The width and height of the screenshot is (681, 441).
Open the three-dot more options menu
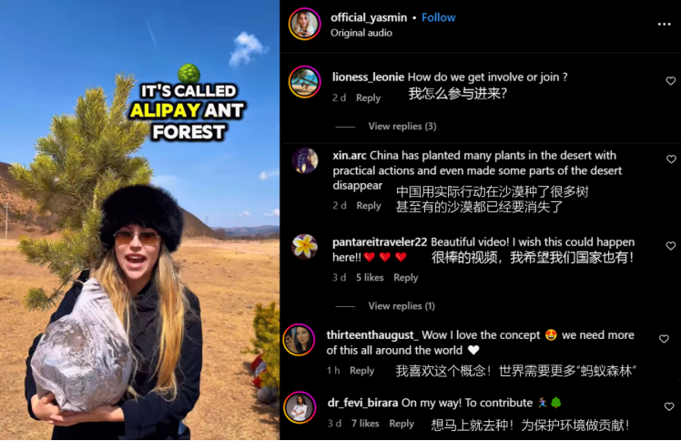(664, 25)
